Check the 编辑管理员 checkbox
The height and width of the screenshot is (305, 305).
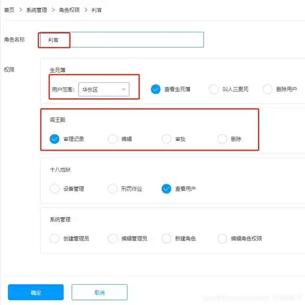point(113,239)
